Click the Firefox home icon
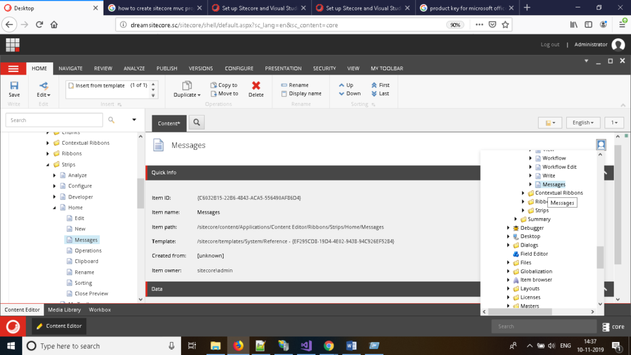Viewport: 631px width, 355px height. pos(54,25)
